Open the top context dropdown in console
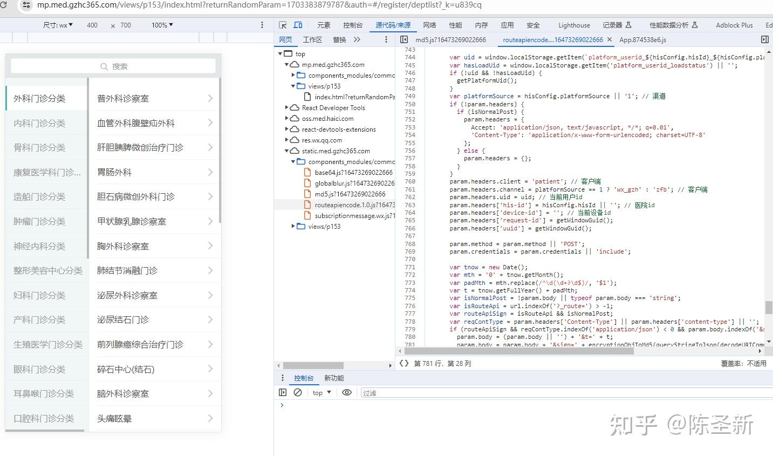Screen dimensions: 773x456 coord(322,393)
